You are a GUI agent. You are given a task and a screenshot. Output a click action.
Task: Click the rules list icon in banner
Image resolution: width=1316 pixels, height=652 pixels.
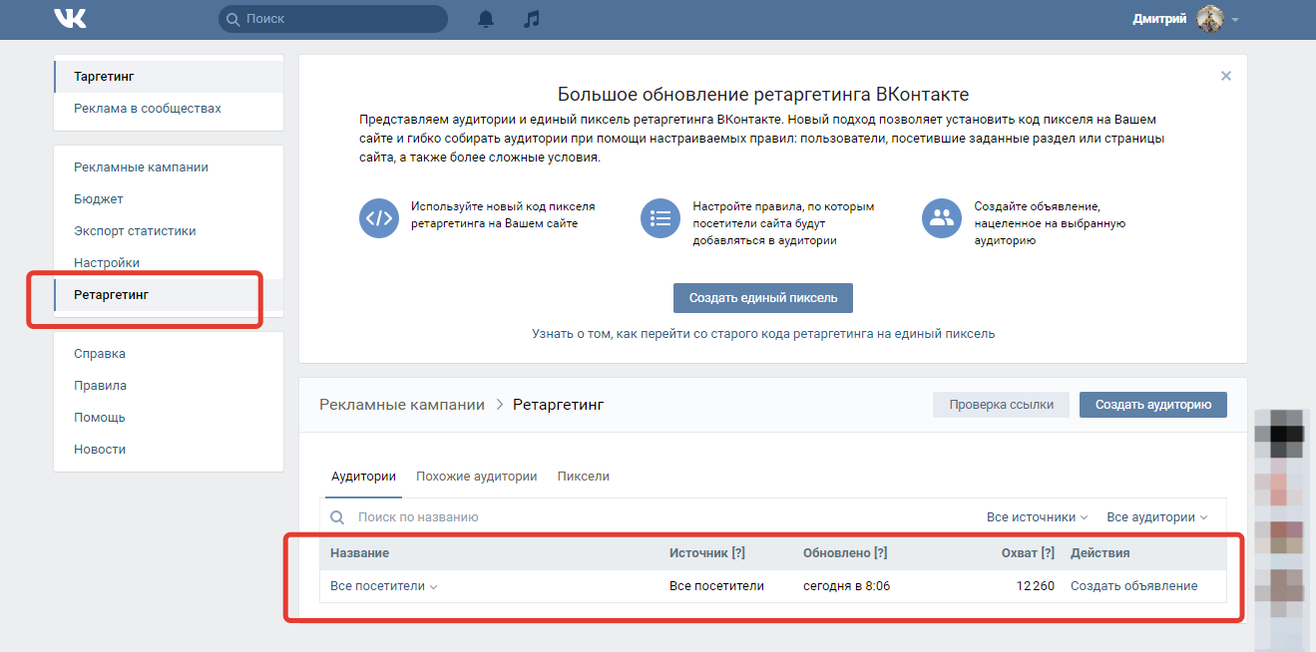click(659, 218)
